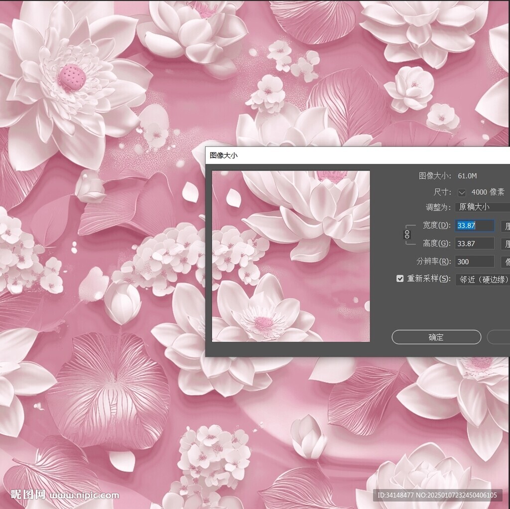Open the 调整为 preset dropdown showing 原稿大小
Screen dimensions: 510x509
click(483, 207)
